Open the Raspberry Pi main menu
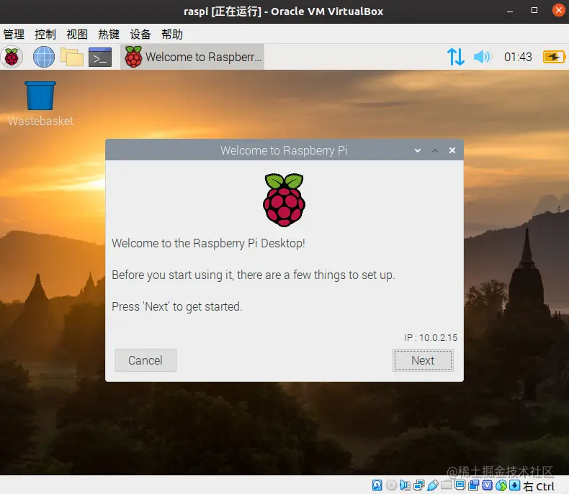Screen dimensions: 569x494 pos(12,57)
